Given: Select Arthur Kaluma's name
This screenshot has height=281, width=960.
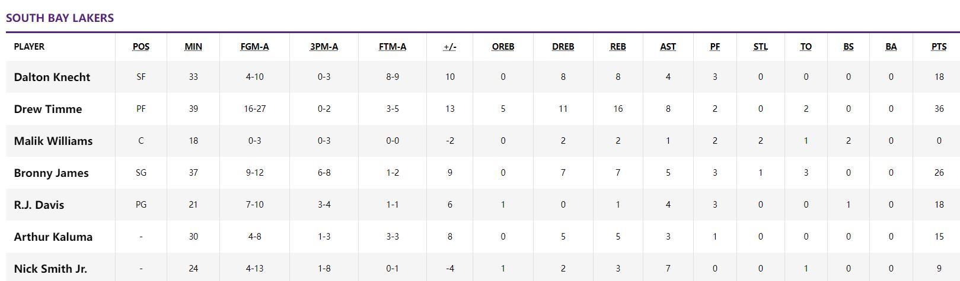Looking at the screenshot, I should [x=53, y=237].
